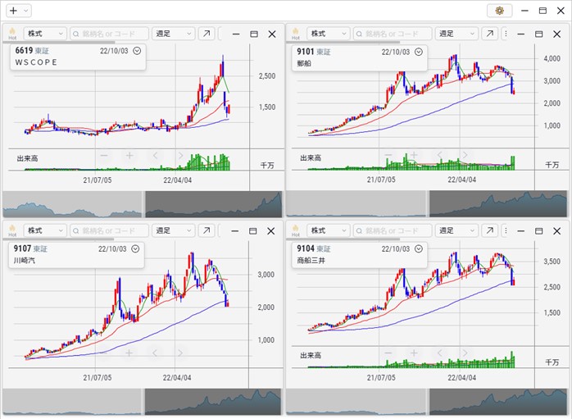This screenshot has height=419, width=572.
Task: Zoom in with plus in 9101 chart
Action: (x=414, y=155)
